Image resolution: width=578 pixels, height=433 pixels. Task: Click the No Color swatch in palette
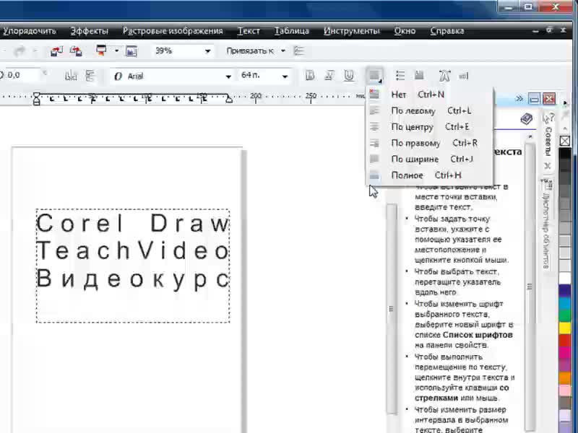pos(565,141)
